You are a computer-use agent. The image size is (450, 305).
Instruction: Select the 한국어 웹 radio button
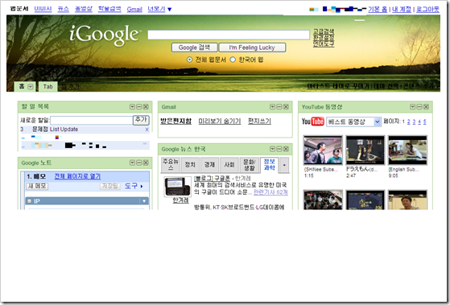pos(233,60)
